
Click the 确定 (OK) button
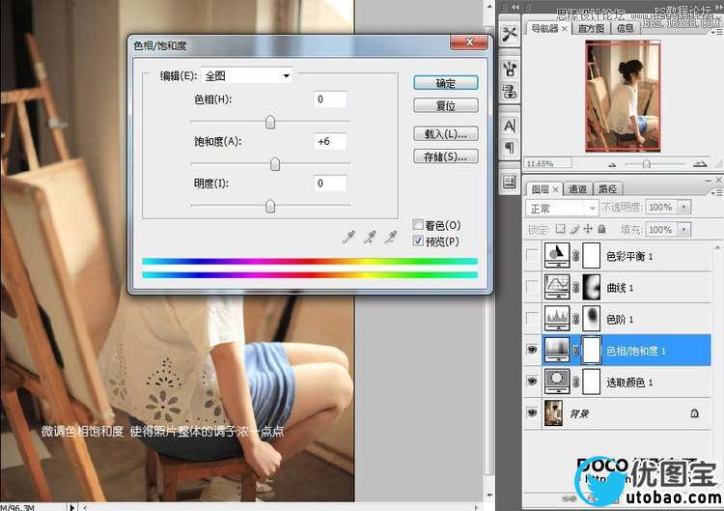[445, 83]
